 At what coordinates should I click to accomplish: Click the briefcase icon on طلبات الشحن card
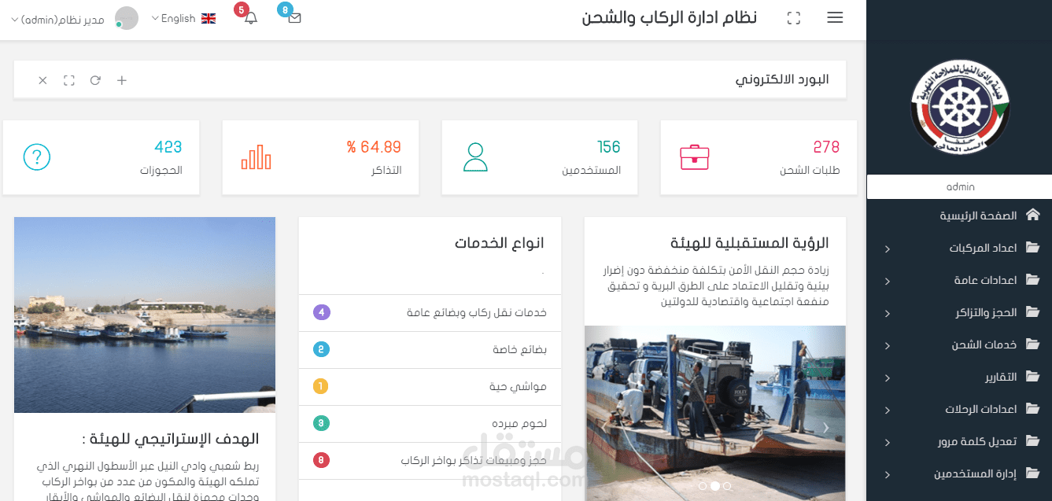695,157
